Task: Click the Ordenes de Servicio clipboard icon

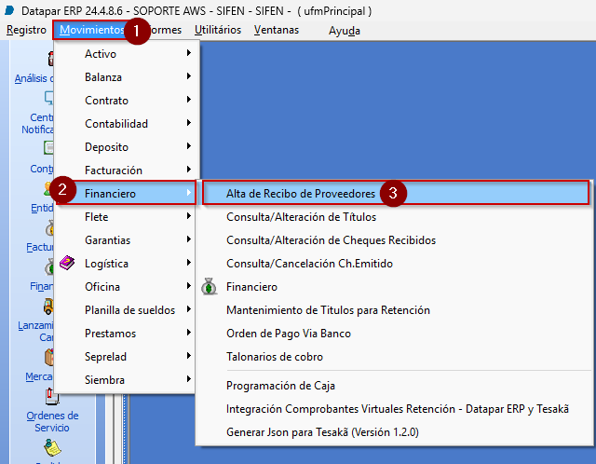Action: 52,397
